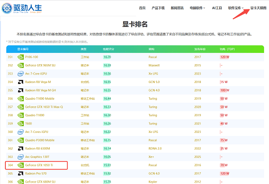Open the 首页 navigation item
269x184 pixels.
tap(142, 8)
